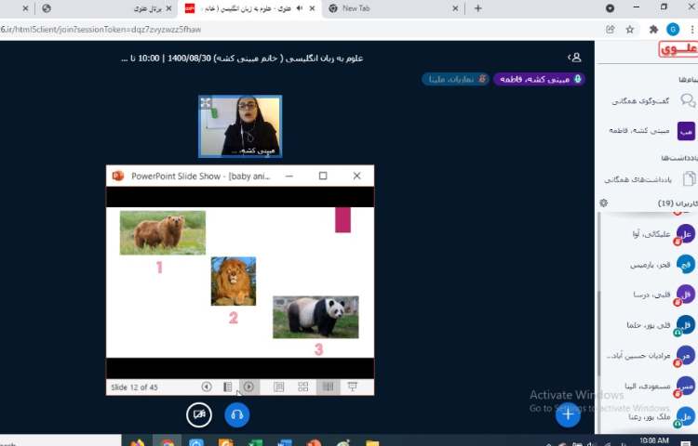Open the blue plus actions button
The width and height of the screenshot is (698, 446).
point(568,415)
